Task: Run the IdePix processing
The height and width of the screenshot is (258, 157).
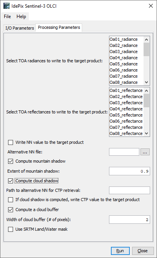Action: click(120, 251)
